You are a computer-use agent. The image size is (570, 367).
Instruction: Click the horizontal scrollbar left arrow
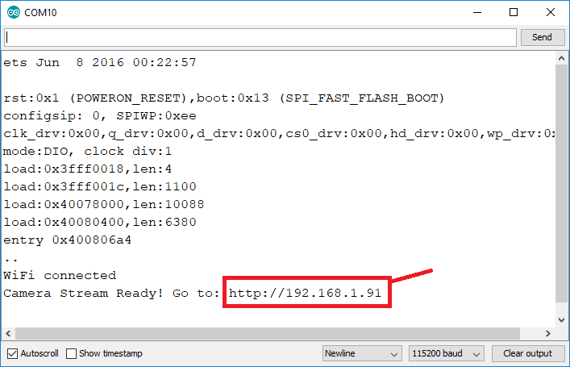tap(7, 332)
